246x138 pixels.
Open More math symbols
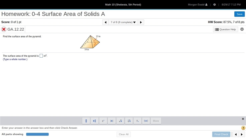click(156, 121)
